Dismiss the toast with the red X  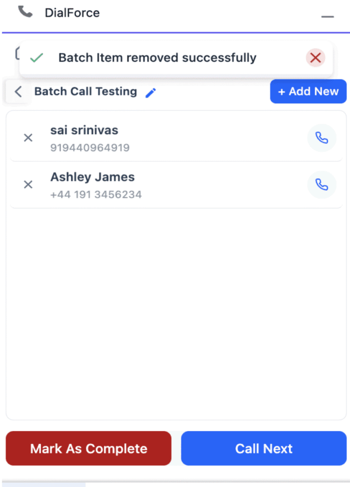pyautogui.click(x=315, y=58)
